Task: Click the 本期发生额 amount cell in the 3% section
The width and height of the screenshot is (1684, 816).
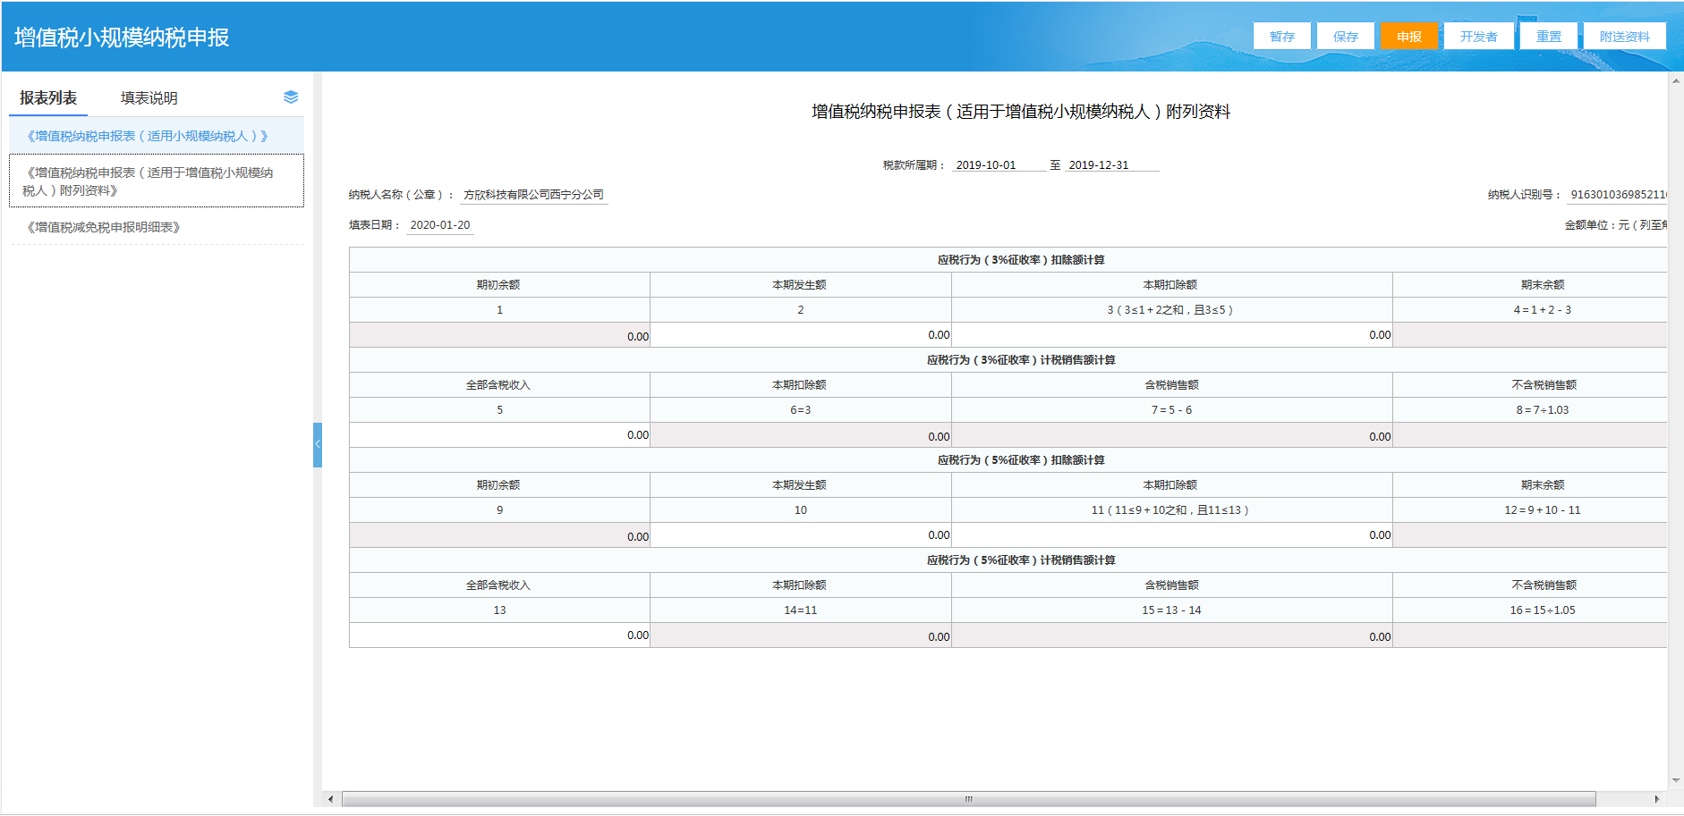Action: (x=801, y=334)
